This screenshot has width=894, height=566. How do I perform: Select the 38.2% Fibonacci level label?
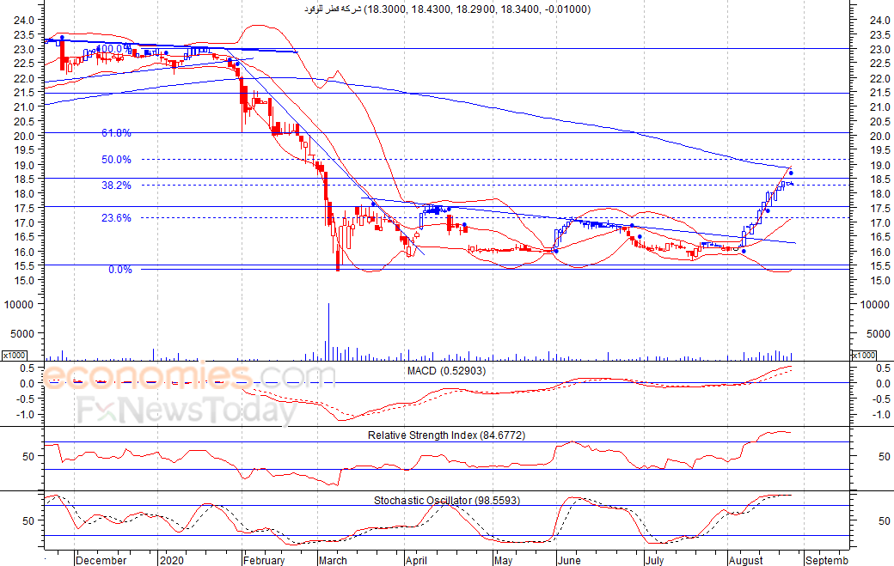tap(116, 186)
